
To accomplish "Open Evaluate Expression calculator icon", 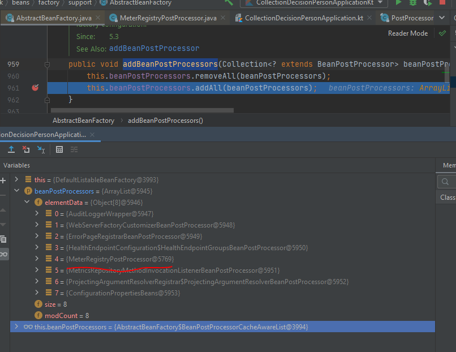I will click(59, 149).
